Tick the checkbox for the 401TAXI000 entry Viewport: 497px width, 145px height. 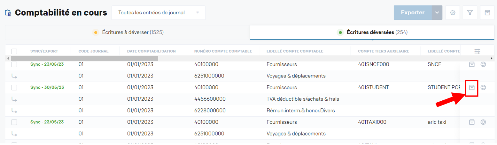14,122
